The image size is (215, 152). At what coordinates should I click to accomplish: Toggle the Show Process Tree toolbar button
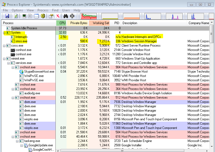30,16
